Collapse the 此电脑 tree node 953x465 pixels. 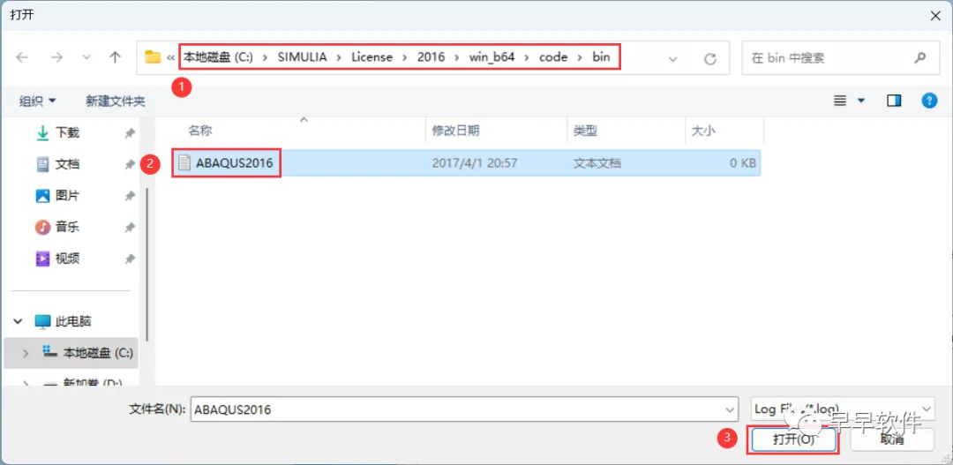pos(19,321)
